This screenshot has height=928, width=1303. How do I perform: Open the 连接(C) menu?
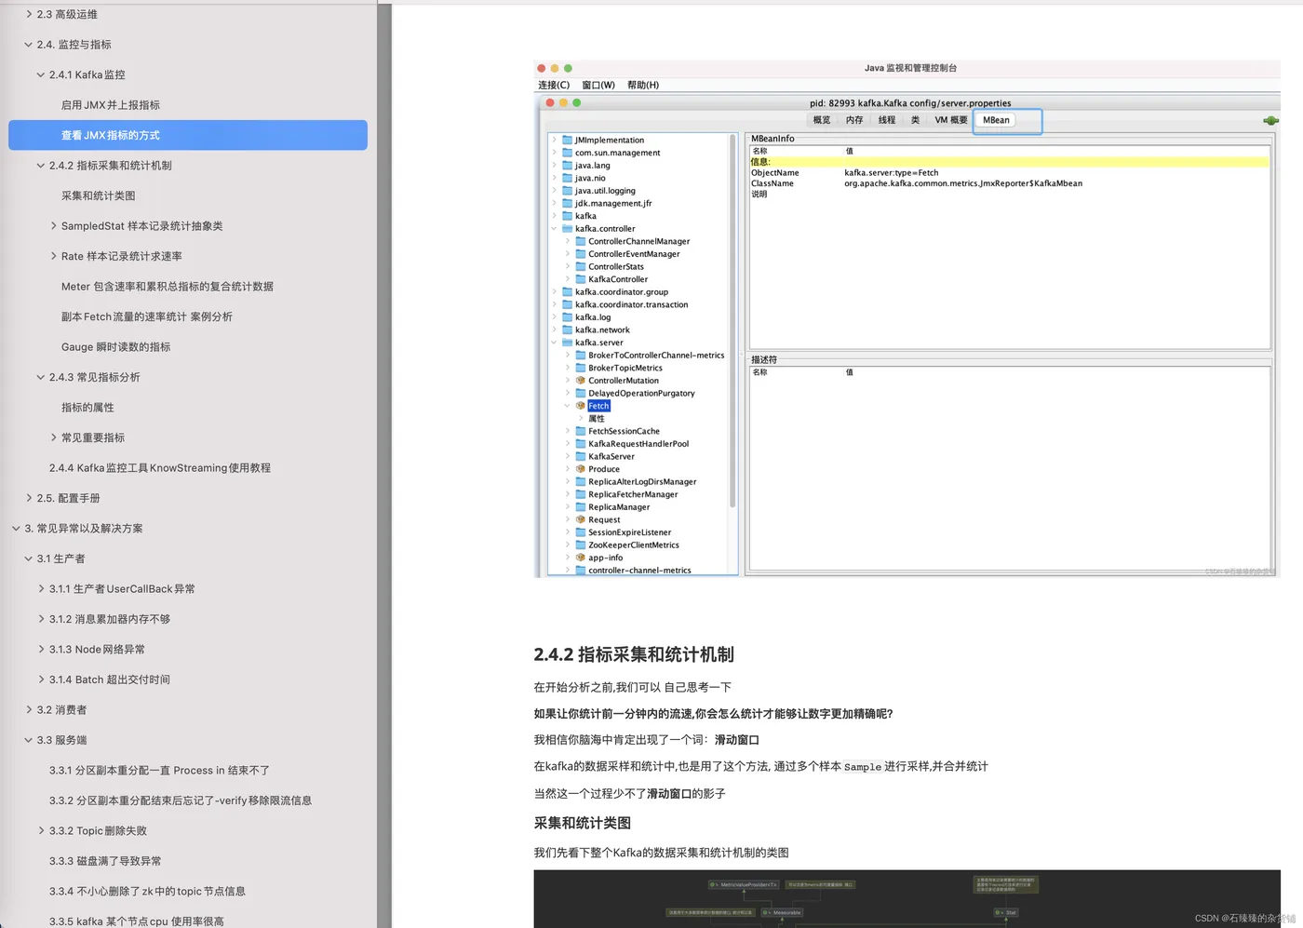[x=554, y=85]
